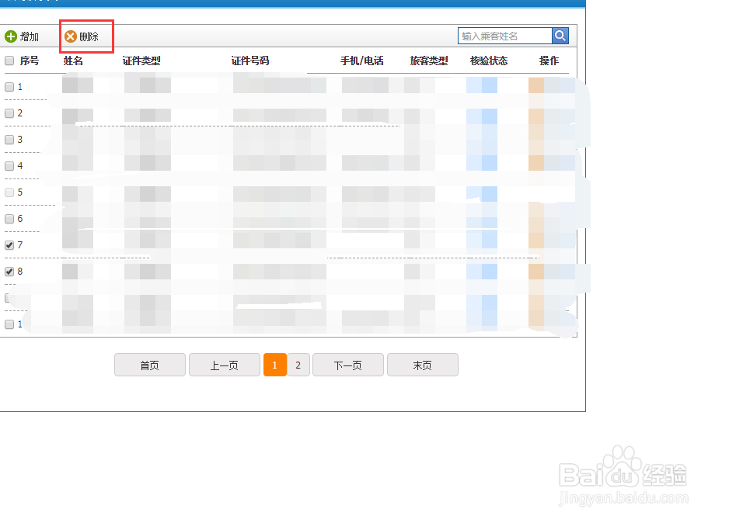
Task: Uncheck the checkbox on row 8
Action: click(x=9, y=272)
